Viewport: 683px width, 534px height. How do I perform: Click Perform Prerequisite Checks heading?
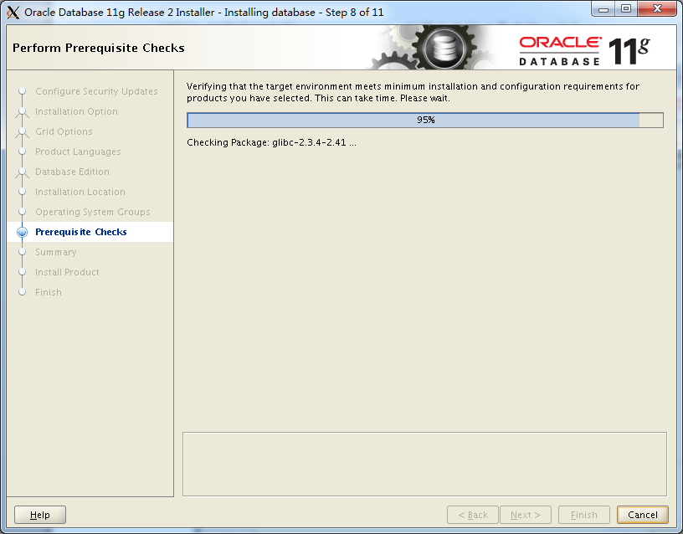point(99,48)
